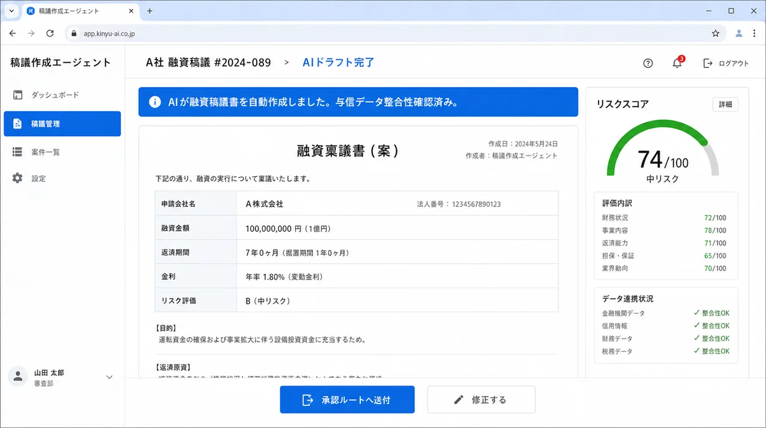Click the 稟議管理 document icon
This screenshot has width=766, height=428.
tap(17, 124)
